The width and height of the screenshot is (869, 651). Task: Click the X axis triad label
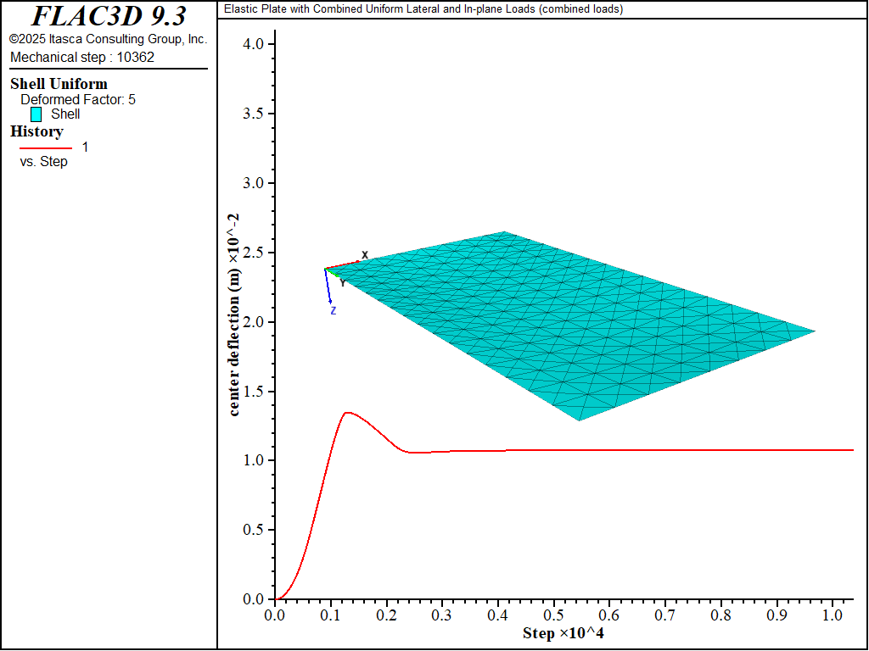click(x=365, y=255)
